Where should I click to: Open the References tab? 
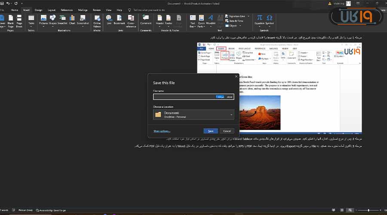67,10
